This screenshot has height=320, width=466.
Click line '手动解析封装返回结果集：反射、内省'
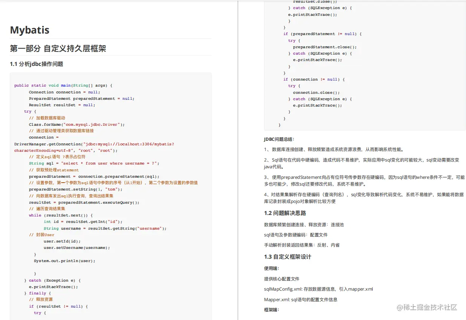[302, 245]
